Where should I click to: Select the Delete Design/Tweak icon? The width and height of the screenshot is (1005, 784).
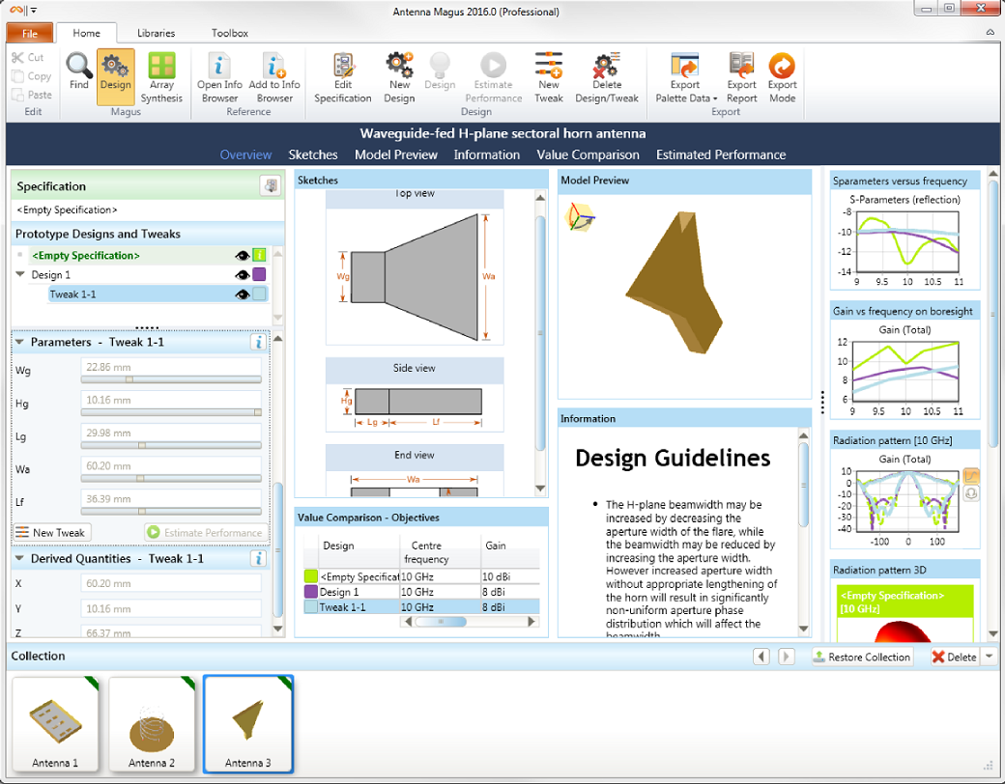coord(606,75)
